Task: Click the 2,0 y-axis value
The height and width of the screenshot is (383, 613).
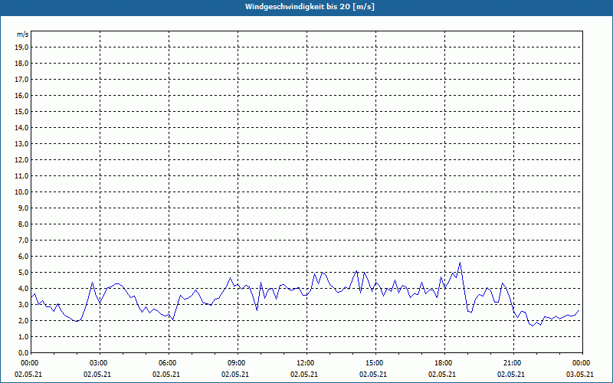Action: 23,321
